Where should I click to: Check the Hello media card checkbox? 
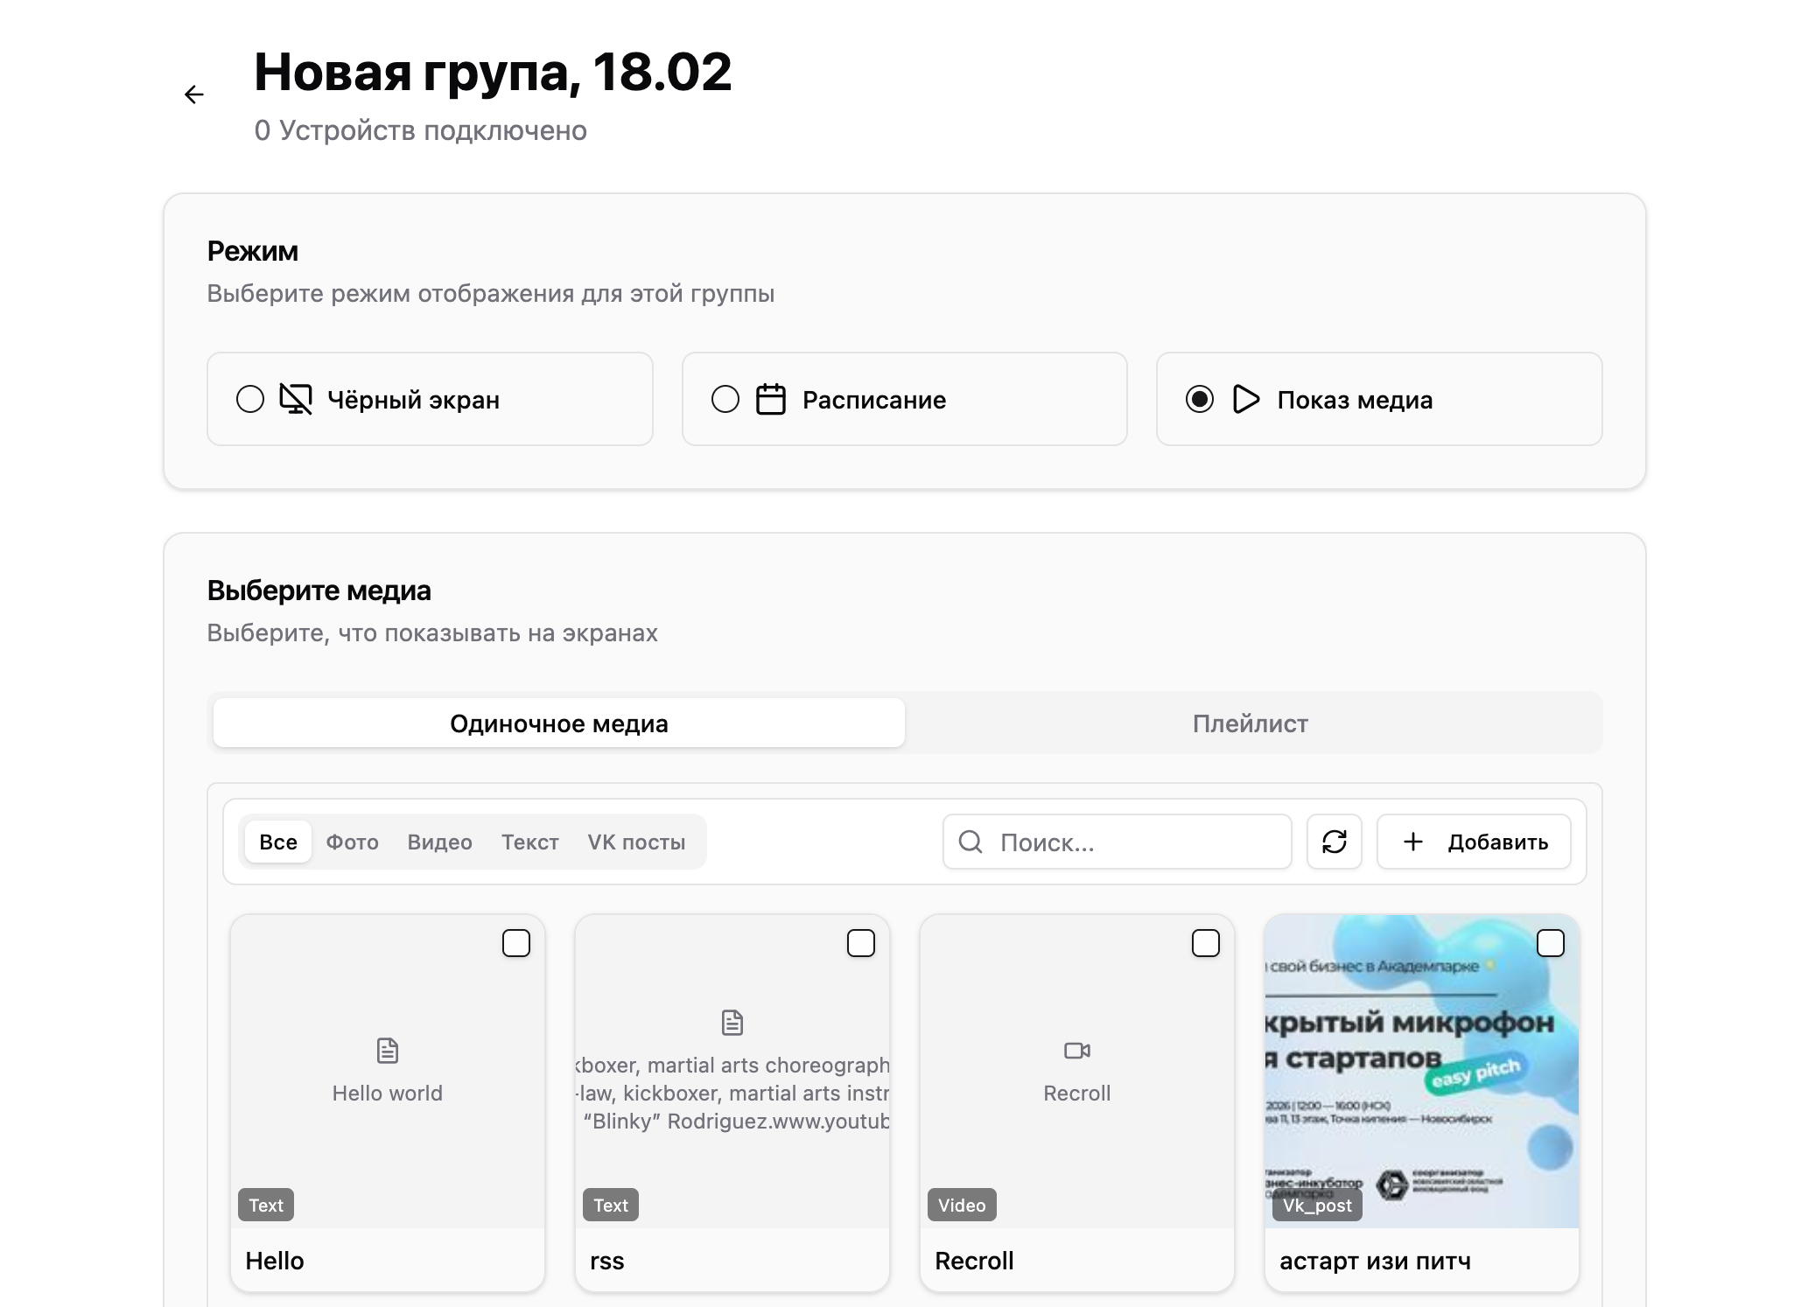click(516, 943)
